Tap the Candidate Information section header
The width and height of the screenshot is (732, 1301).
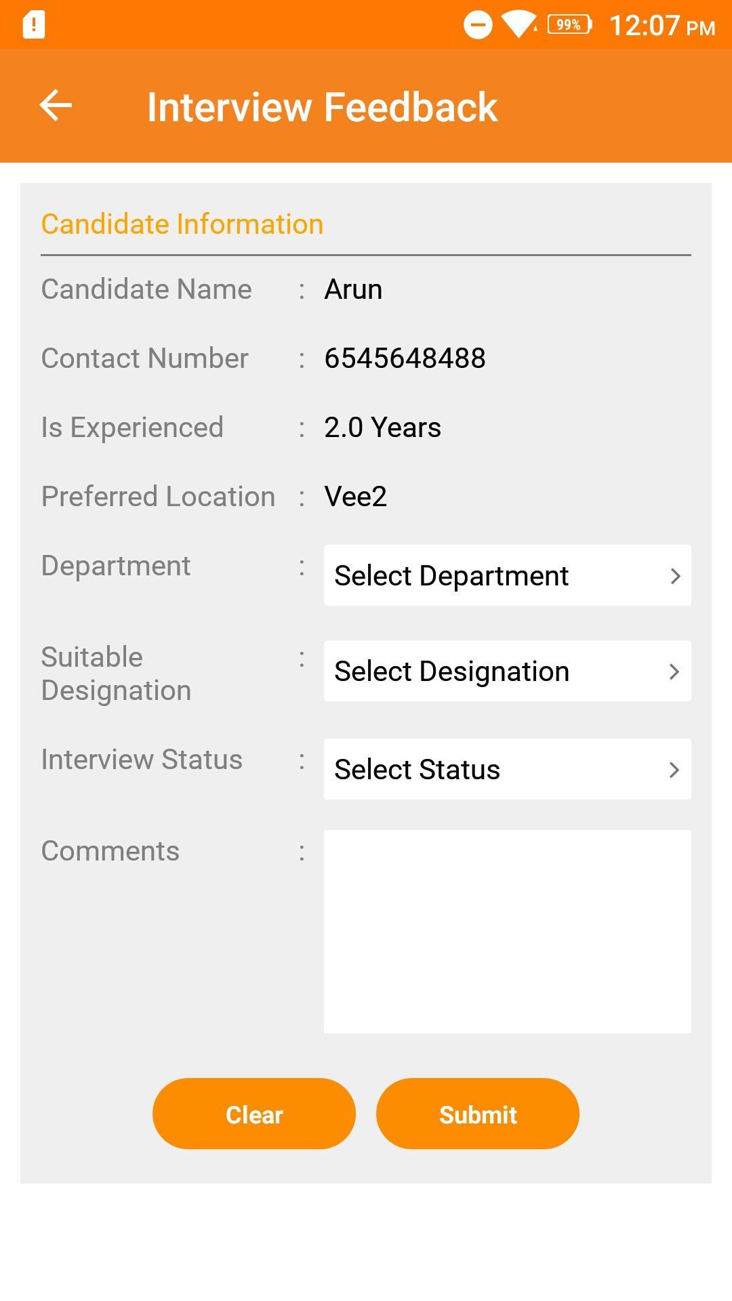(182, 224)
